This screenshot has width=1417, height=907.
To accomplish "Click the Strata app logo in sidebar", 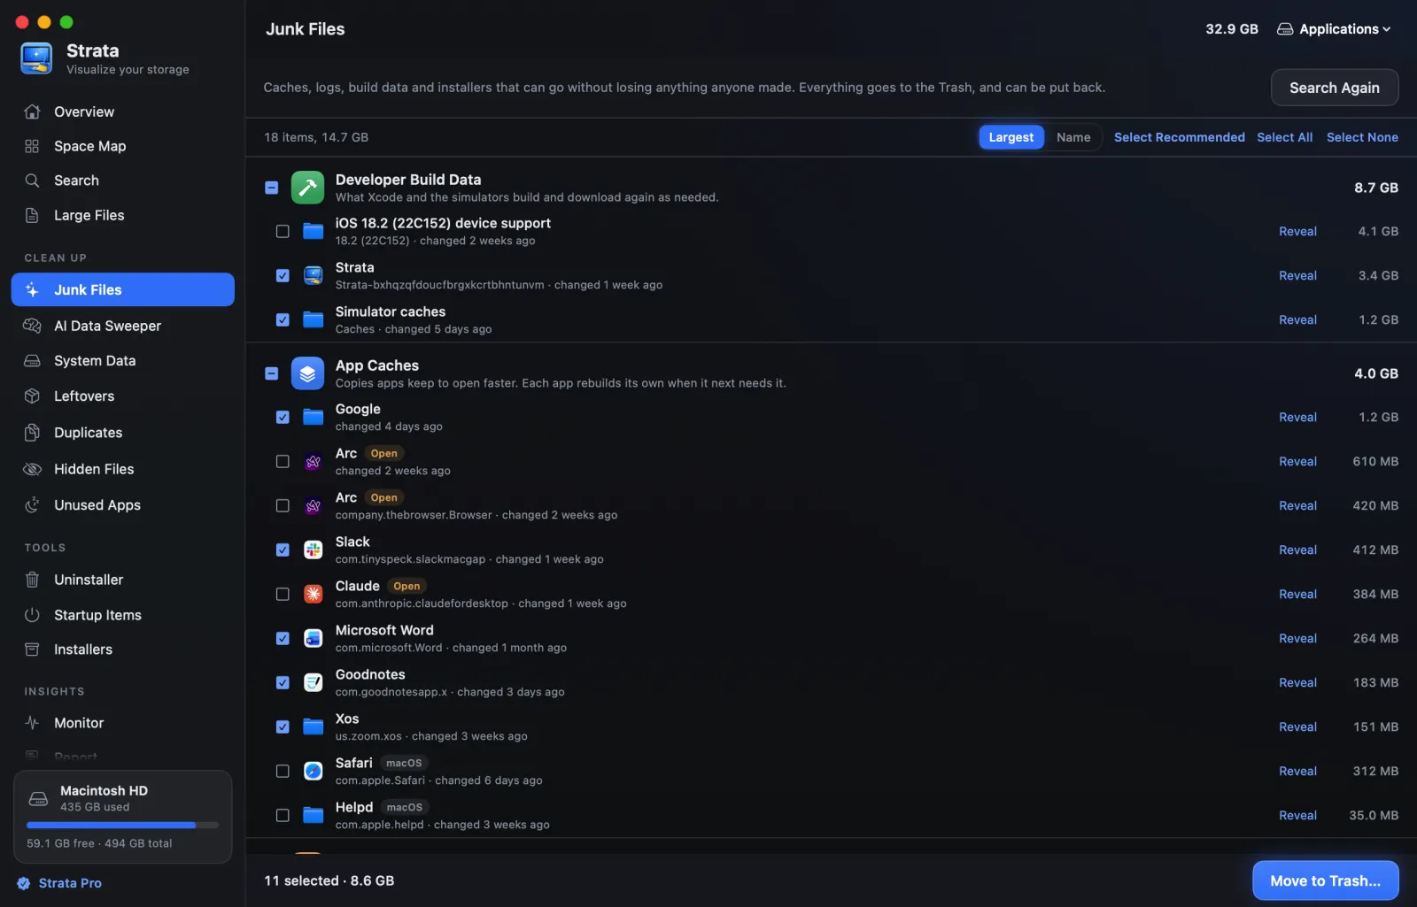I will (x=36, y=58).
